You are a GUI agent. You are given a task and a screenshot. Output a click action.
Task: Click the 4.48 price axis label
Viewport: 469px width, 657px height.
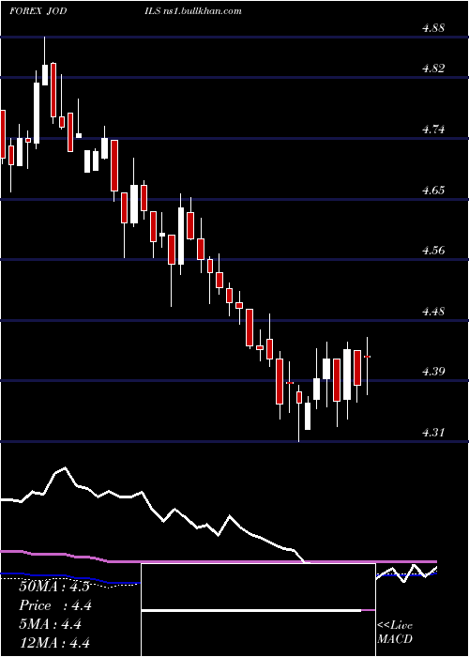433,312
